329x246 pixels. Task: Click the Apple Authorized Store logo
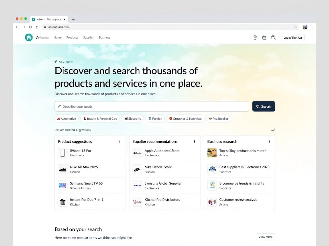click(x=137, y=153)
